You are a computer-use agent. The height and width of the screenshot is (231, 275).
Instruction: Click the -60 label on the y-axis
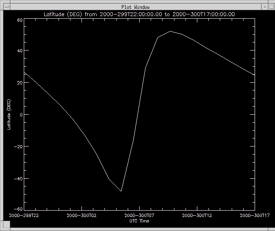(x=18, y=209)
